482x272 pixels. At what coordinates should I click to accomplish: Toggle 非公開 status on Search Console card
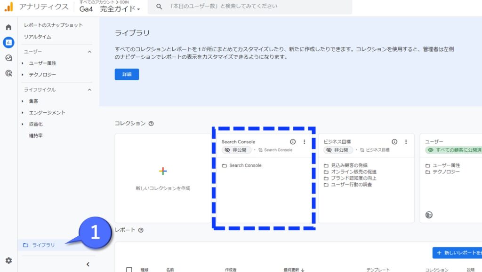(x=236, y=150)
